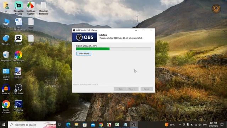Select the OBS Studio desktop shortcut
This screenshot has width=227, height=128.
(18, 89)
